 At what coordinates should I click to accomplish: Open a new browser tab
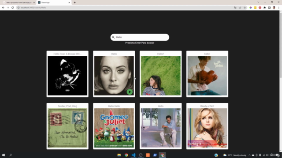[x=74, y=3]
